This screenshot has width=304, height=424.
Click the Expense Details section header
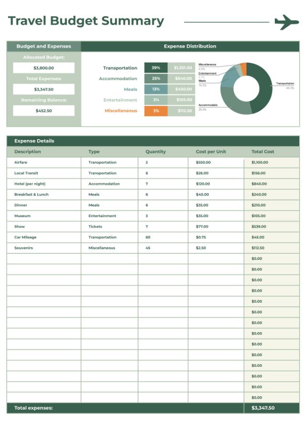pyautogui.click(x=153, y=141)
